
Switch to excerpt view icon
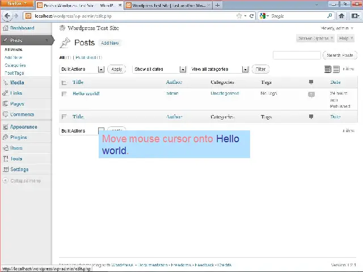336,69
